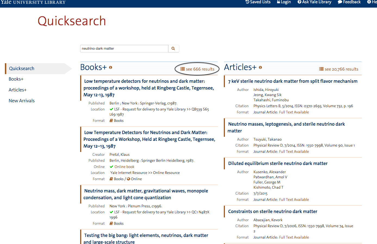
Task: Open the Yale University Library logo link
Action: coord(33,2)
